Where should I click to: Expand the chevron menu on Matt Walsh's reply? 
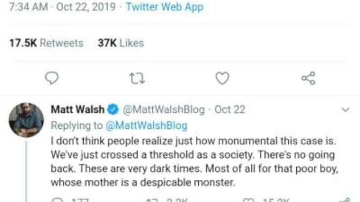click(x=346, y=110)
